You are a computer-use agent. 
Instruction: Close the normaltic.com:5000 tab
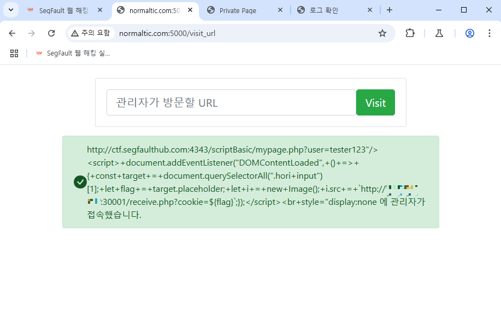pos(190,10)
